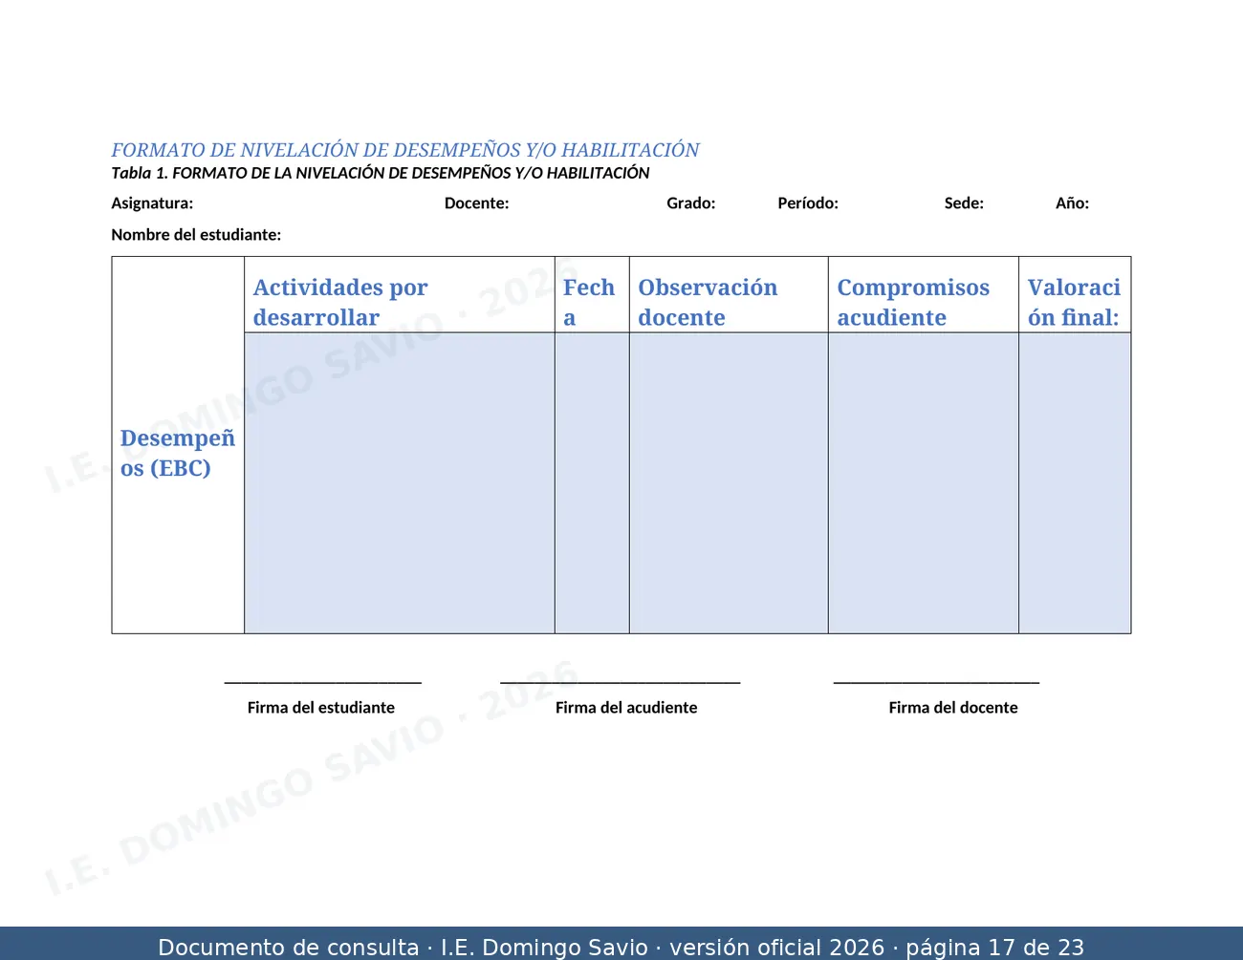
Task: Click empty cell under "Compromisos acudiente"
Action: pos(924,483)
